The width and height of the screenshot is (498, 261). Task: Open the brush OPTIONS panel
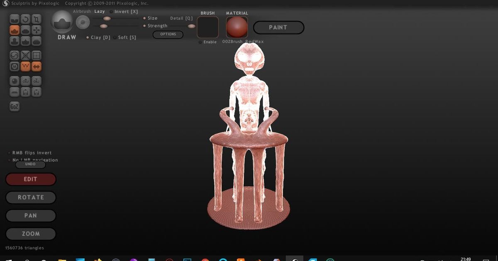point(168,34)
